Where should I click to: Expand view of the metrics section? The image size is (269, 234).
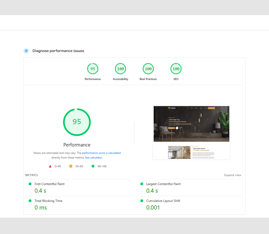(233, 175)
